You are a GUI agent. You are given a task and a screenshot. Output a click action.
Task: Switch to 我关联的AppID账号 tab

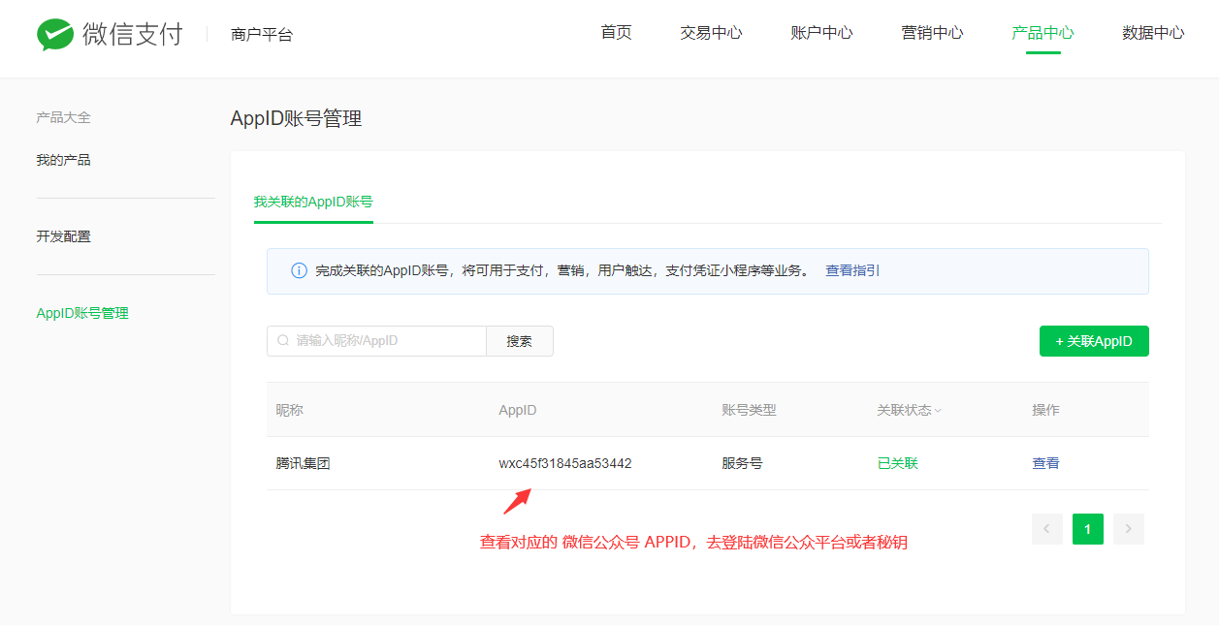(313, 202)
